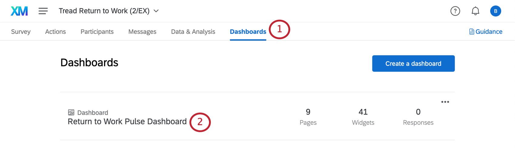This screenshot has height=149, width=515.
Task: Select the Dashboards tab
Action: 248,32
